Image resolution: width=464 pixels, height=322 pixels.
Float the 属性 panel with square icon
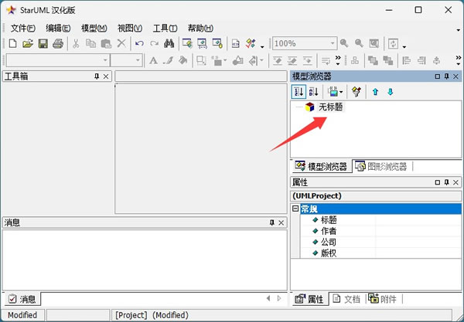[438, 182]
